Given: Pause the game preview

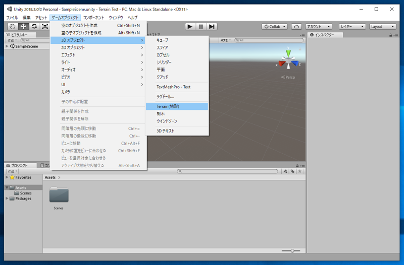Looking at the screenshot, I should (x=201, y=27).
